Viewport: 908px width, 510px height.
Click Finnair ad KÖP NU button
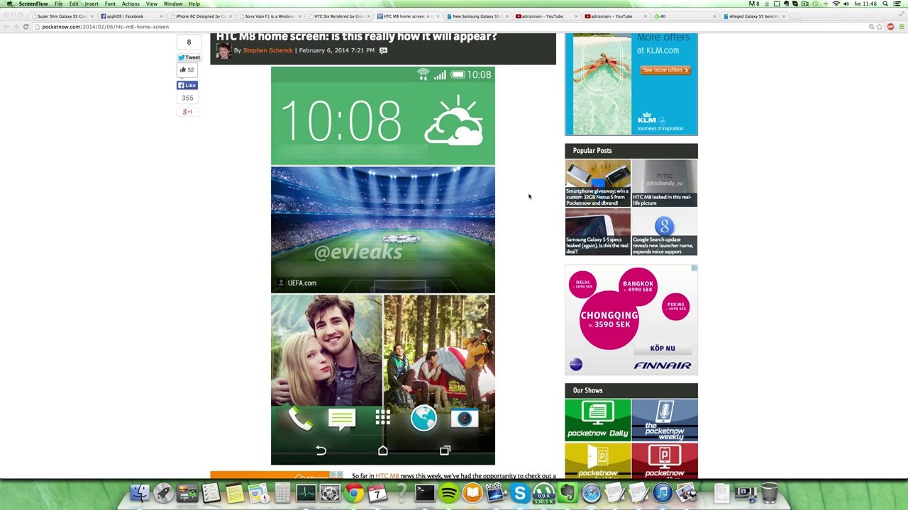pos(663,348)
